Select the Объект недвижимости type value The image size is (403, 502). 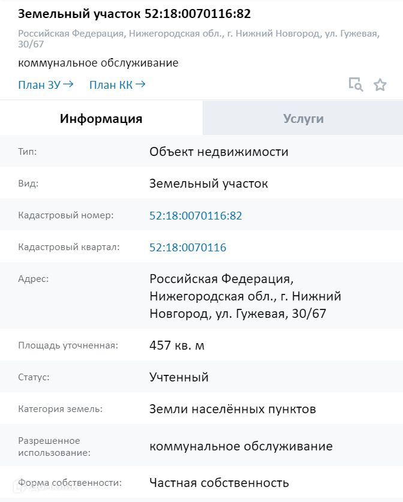tap(219, 152)
